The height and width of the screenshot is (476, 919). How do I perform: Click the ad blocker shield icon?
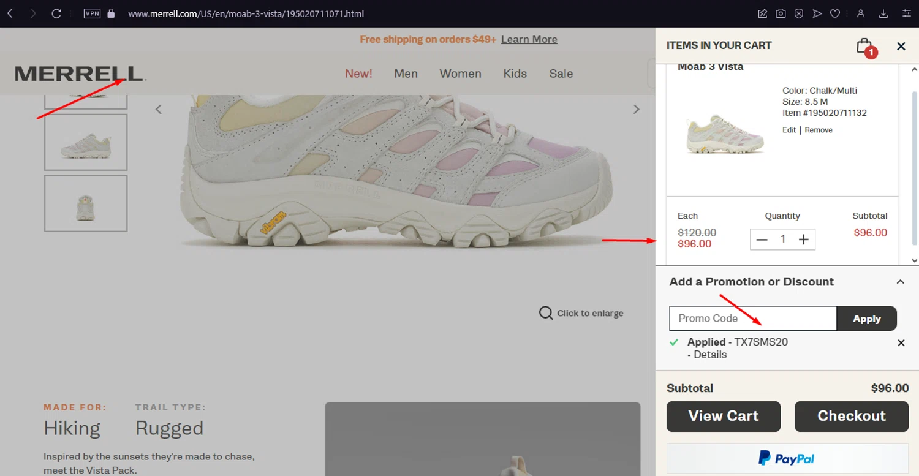click(x=799, y=13)
